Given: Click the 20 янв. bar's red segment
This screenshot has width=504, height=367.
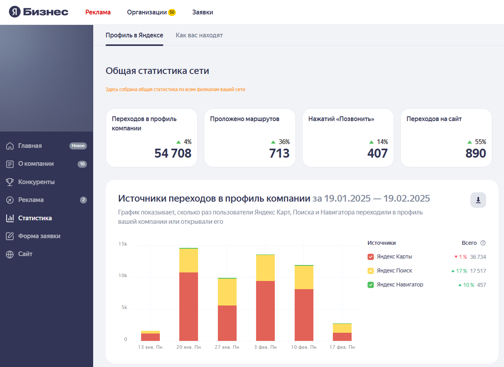Looking at the screenshot, I should point(189,307).
